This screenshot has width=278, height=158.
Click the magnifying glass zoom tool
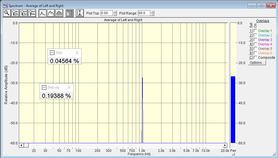click(7, 13)
